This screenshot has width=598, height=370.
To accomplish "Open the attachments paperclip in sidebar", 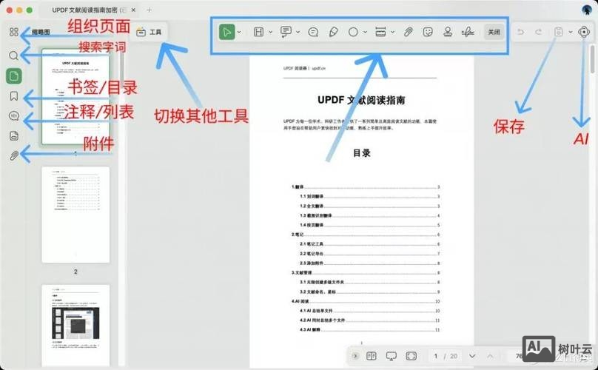I will coord(14,155).
